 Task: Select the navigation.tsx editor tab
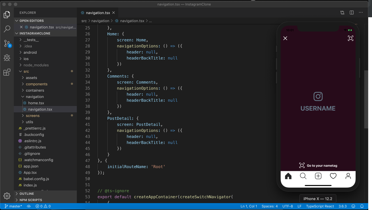tap(98, 12)
